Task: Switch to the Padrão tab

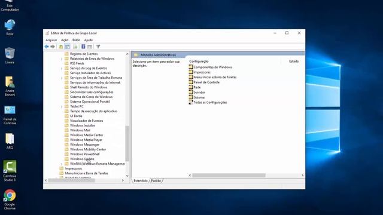Action: (x=156, y=180)
